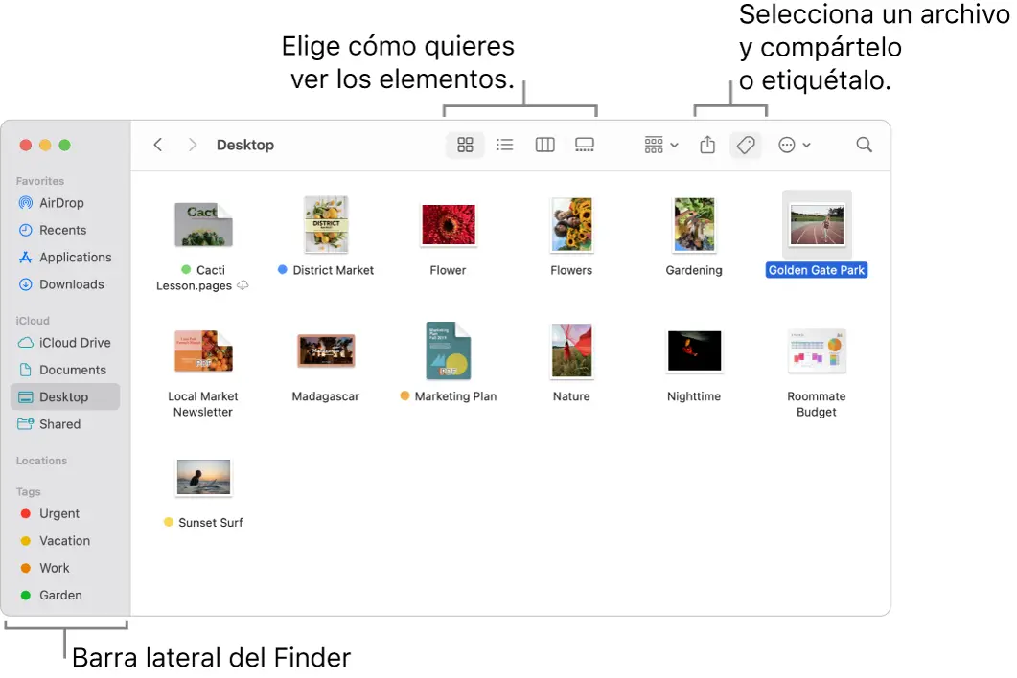The image size is (1017, 678).
Task: Switch to list view
Action: [x=505, y=145]
